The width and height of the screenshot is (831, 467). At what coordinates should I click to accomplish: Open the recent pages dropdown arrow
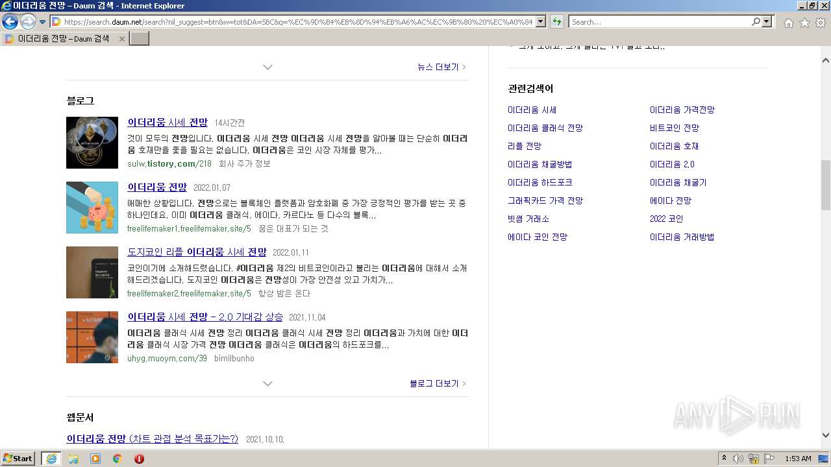[x=42, y=22]
